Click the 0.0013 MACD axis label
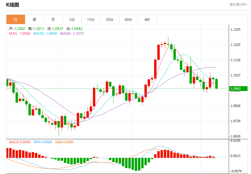The width and height of the screenshot is (251, 174). pos(235,156)
